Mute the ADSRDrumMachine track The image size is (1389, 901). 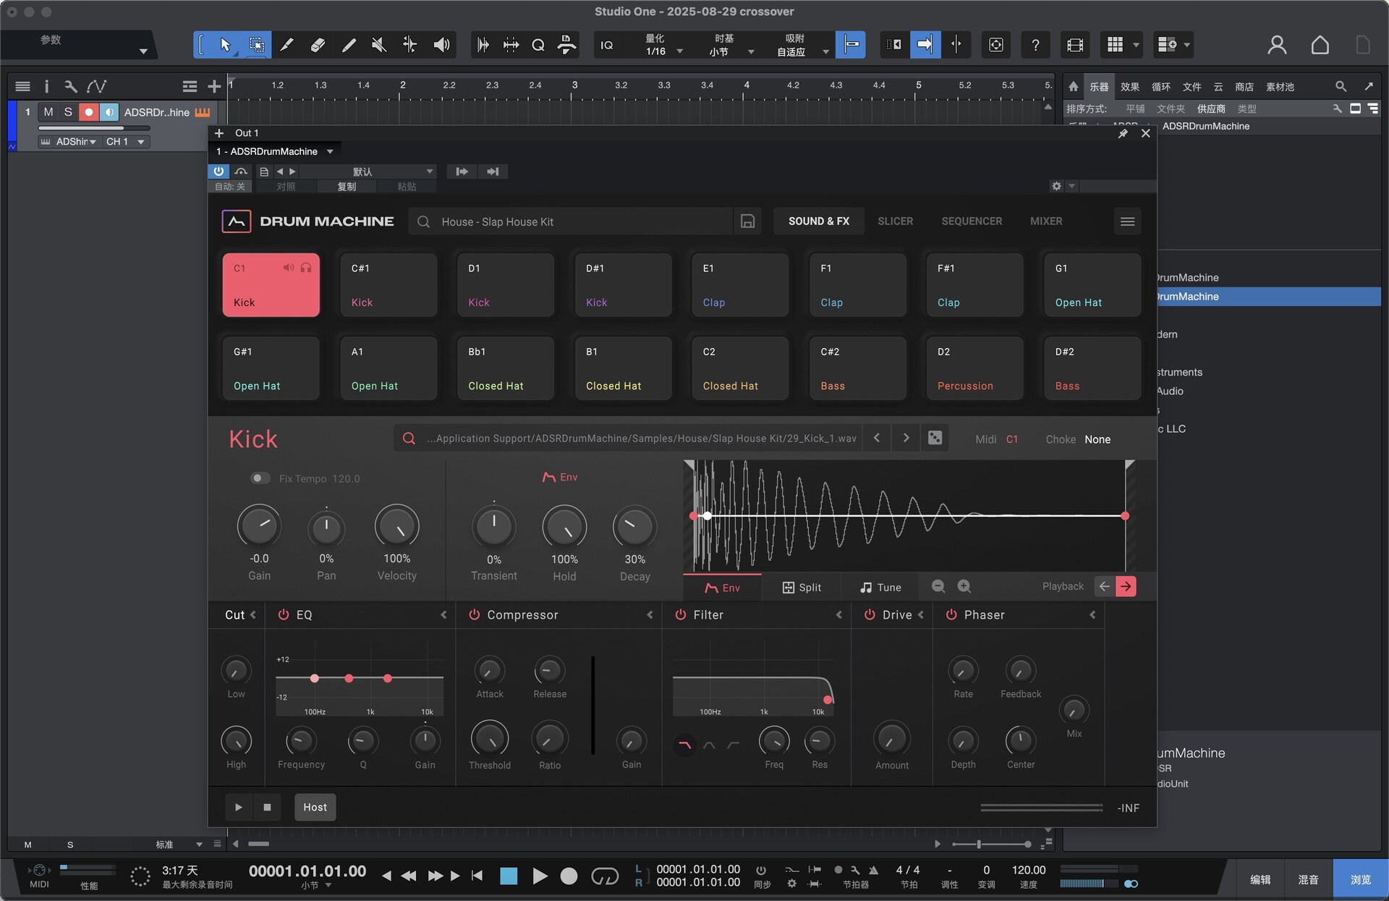[48, 112]
